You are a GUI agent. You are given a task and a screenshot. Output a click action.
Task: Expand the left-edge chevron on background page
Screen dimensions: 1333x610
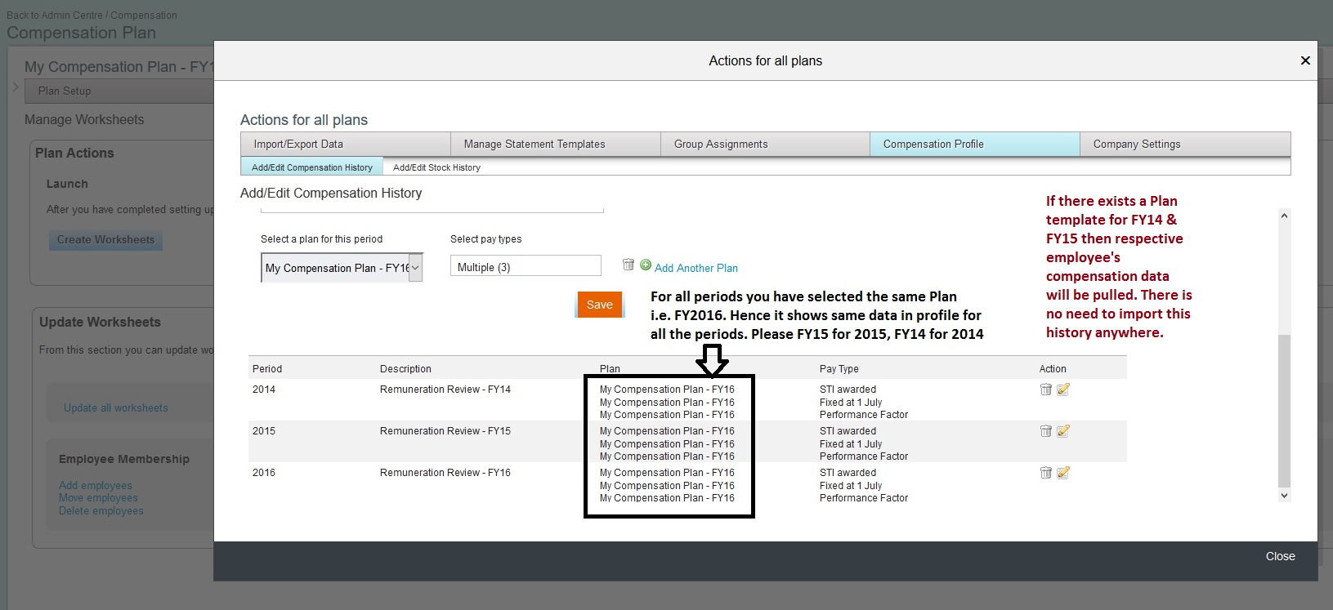pyautogui.click(x=16, y=87)
